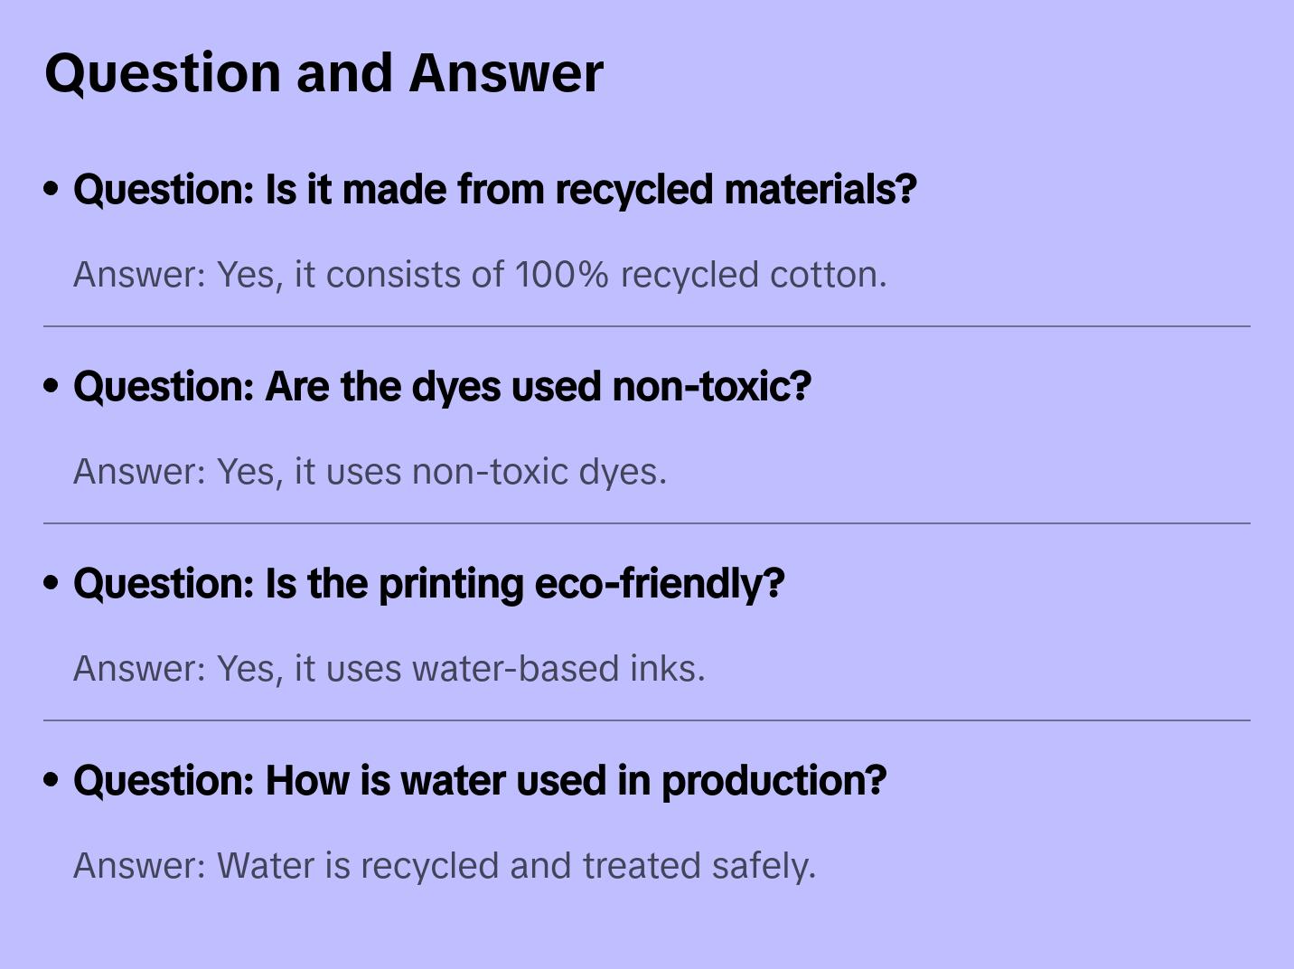1294x969 pixels.
Task: Click the answer about 100% recycled cotton
Action: pyautogui.click(x=480, y=275)
